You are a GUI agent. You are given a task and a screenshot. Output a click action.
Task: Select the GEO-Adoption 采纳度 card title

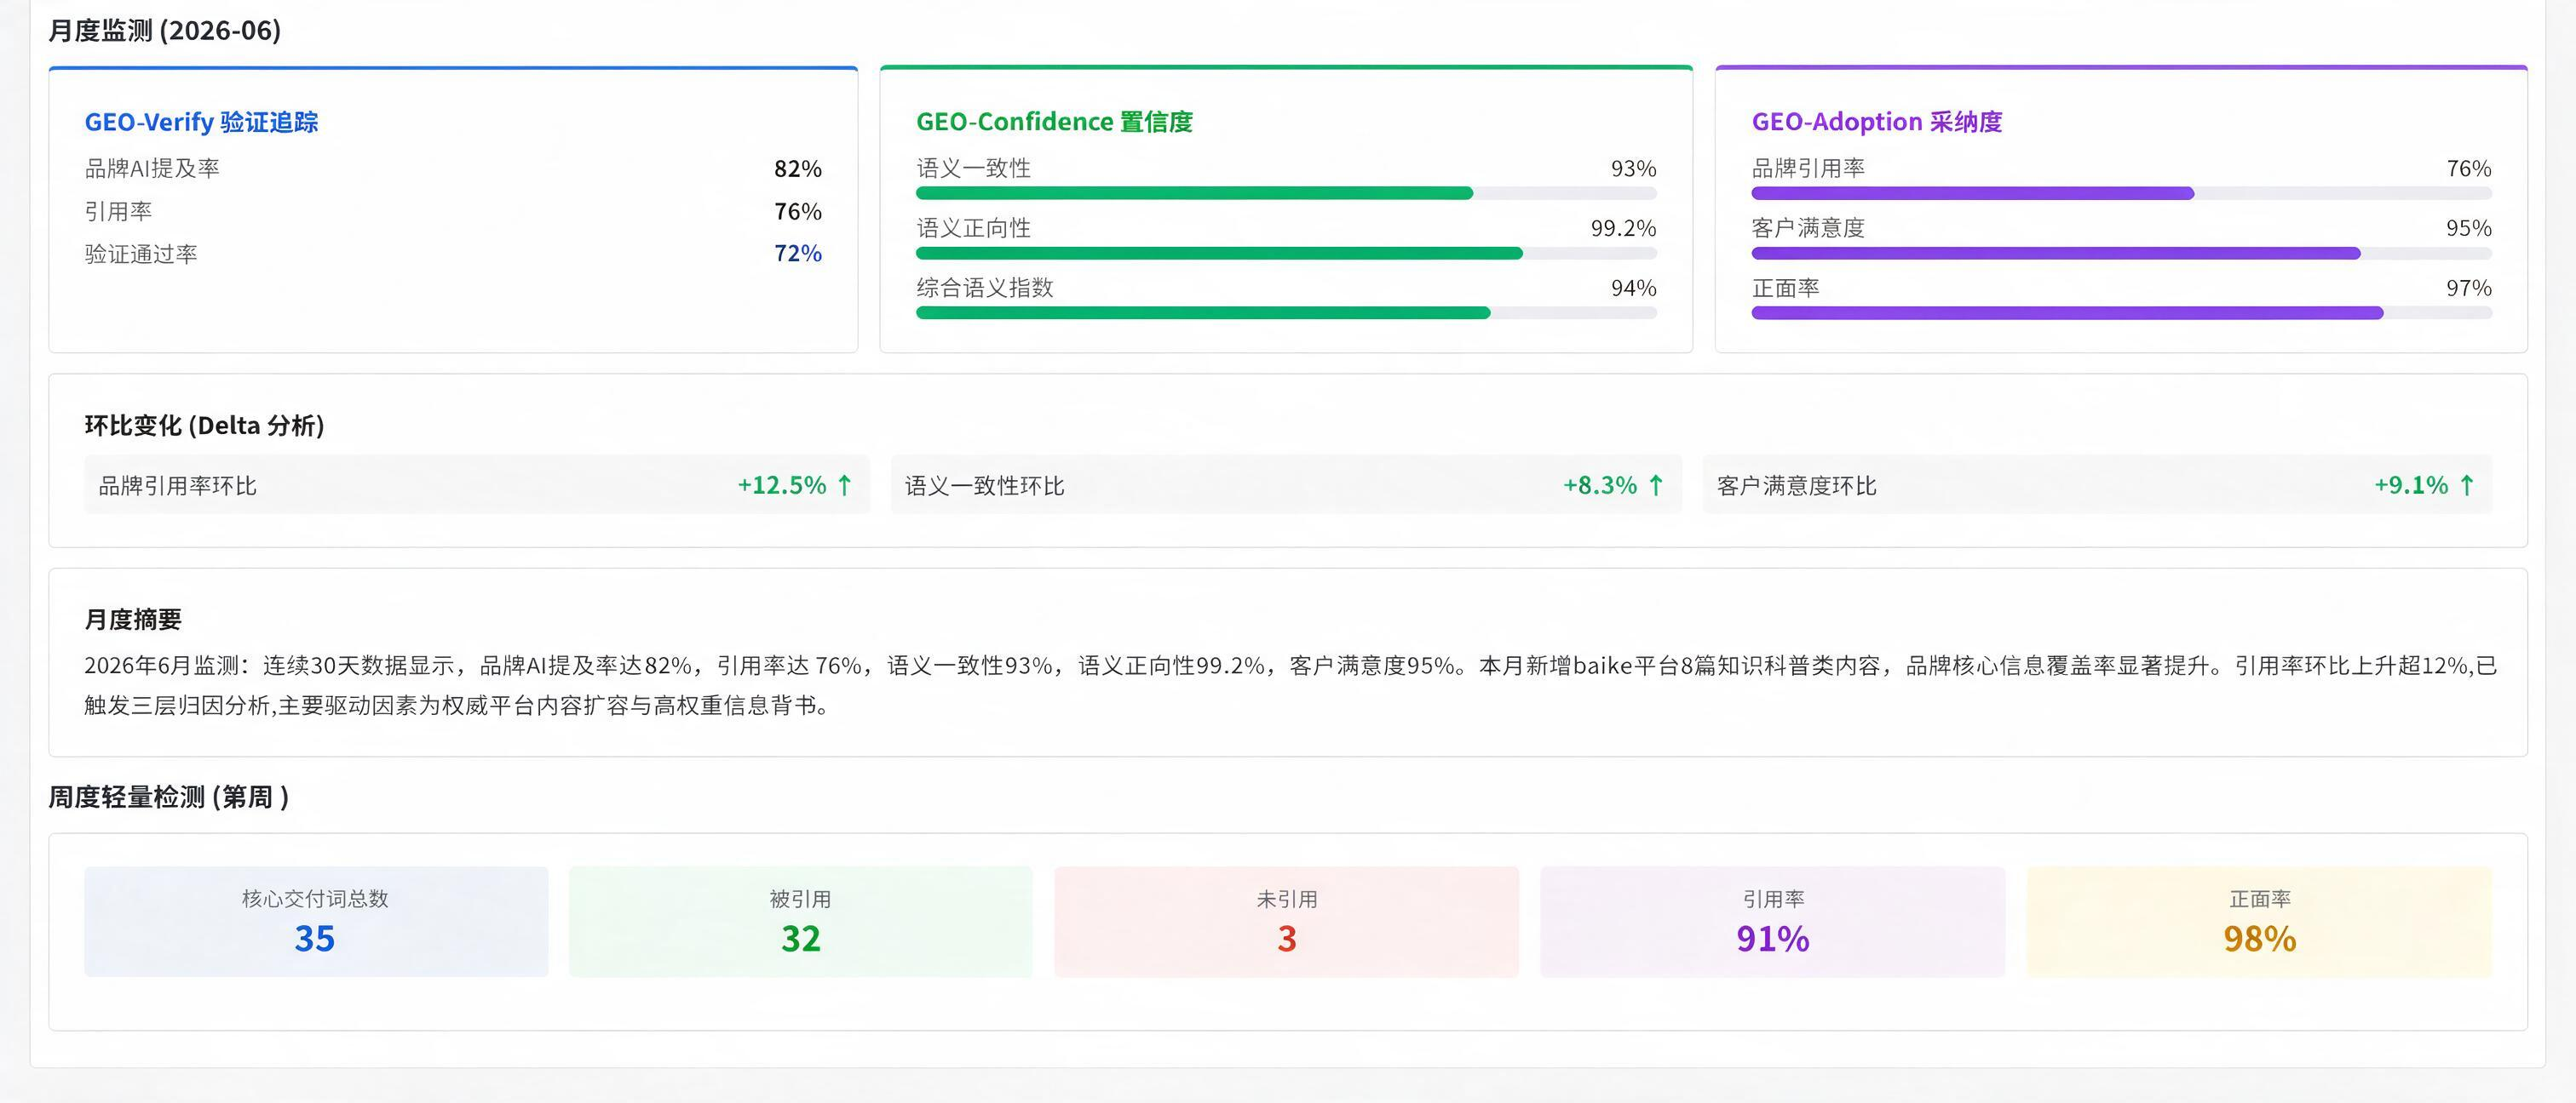pyautogui.click(x=1876, y=122)
